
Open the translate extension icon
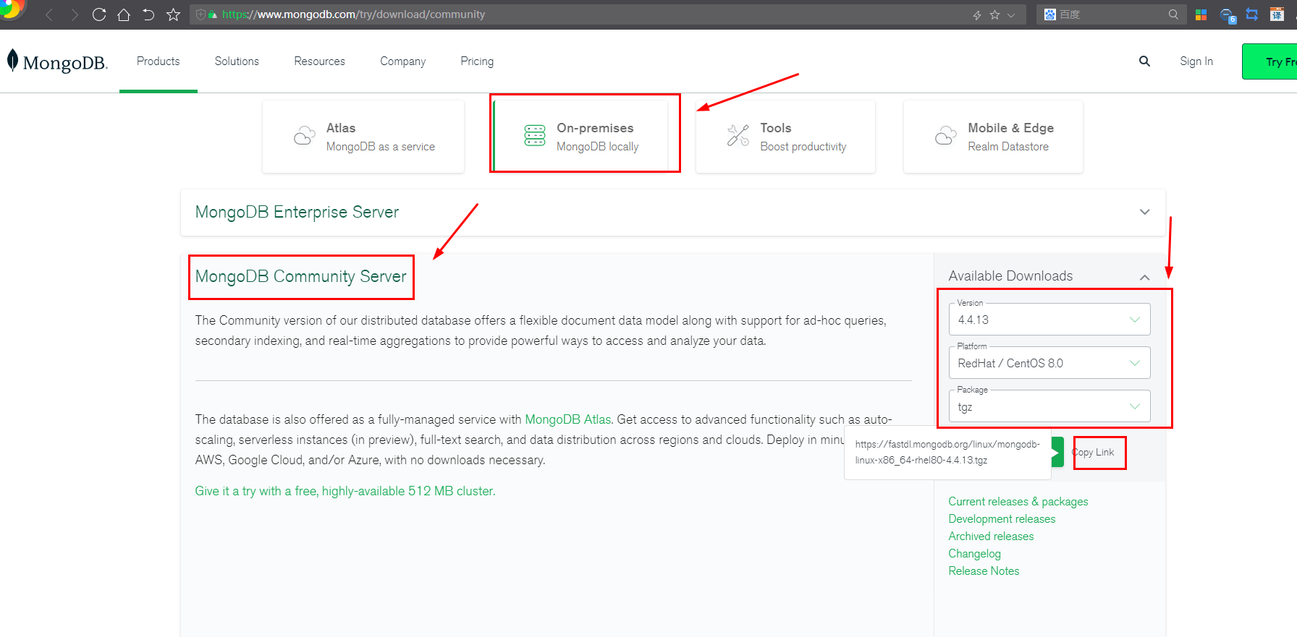pos(1277,14)
